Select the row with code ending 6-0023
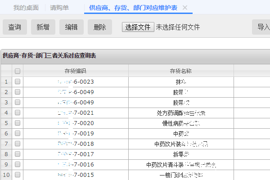 pyautogui.click(x=76, y=82)
